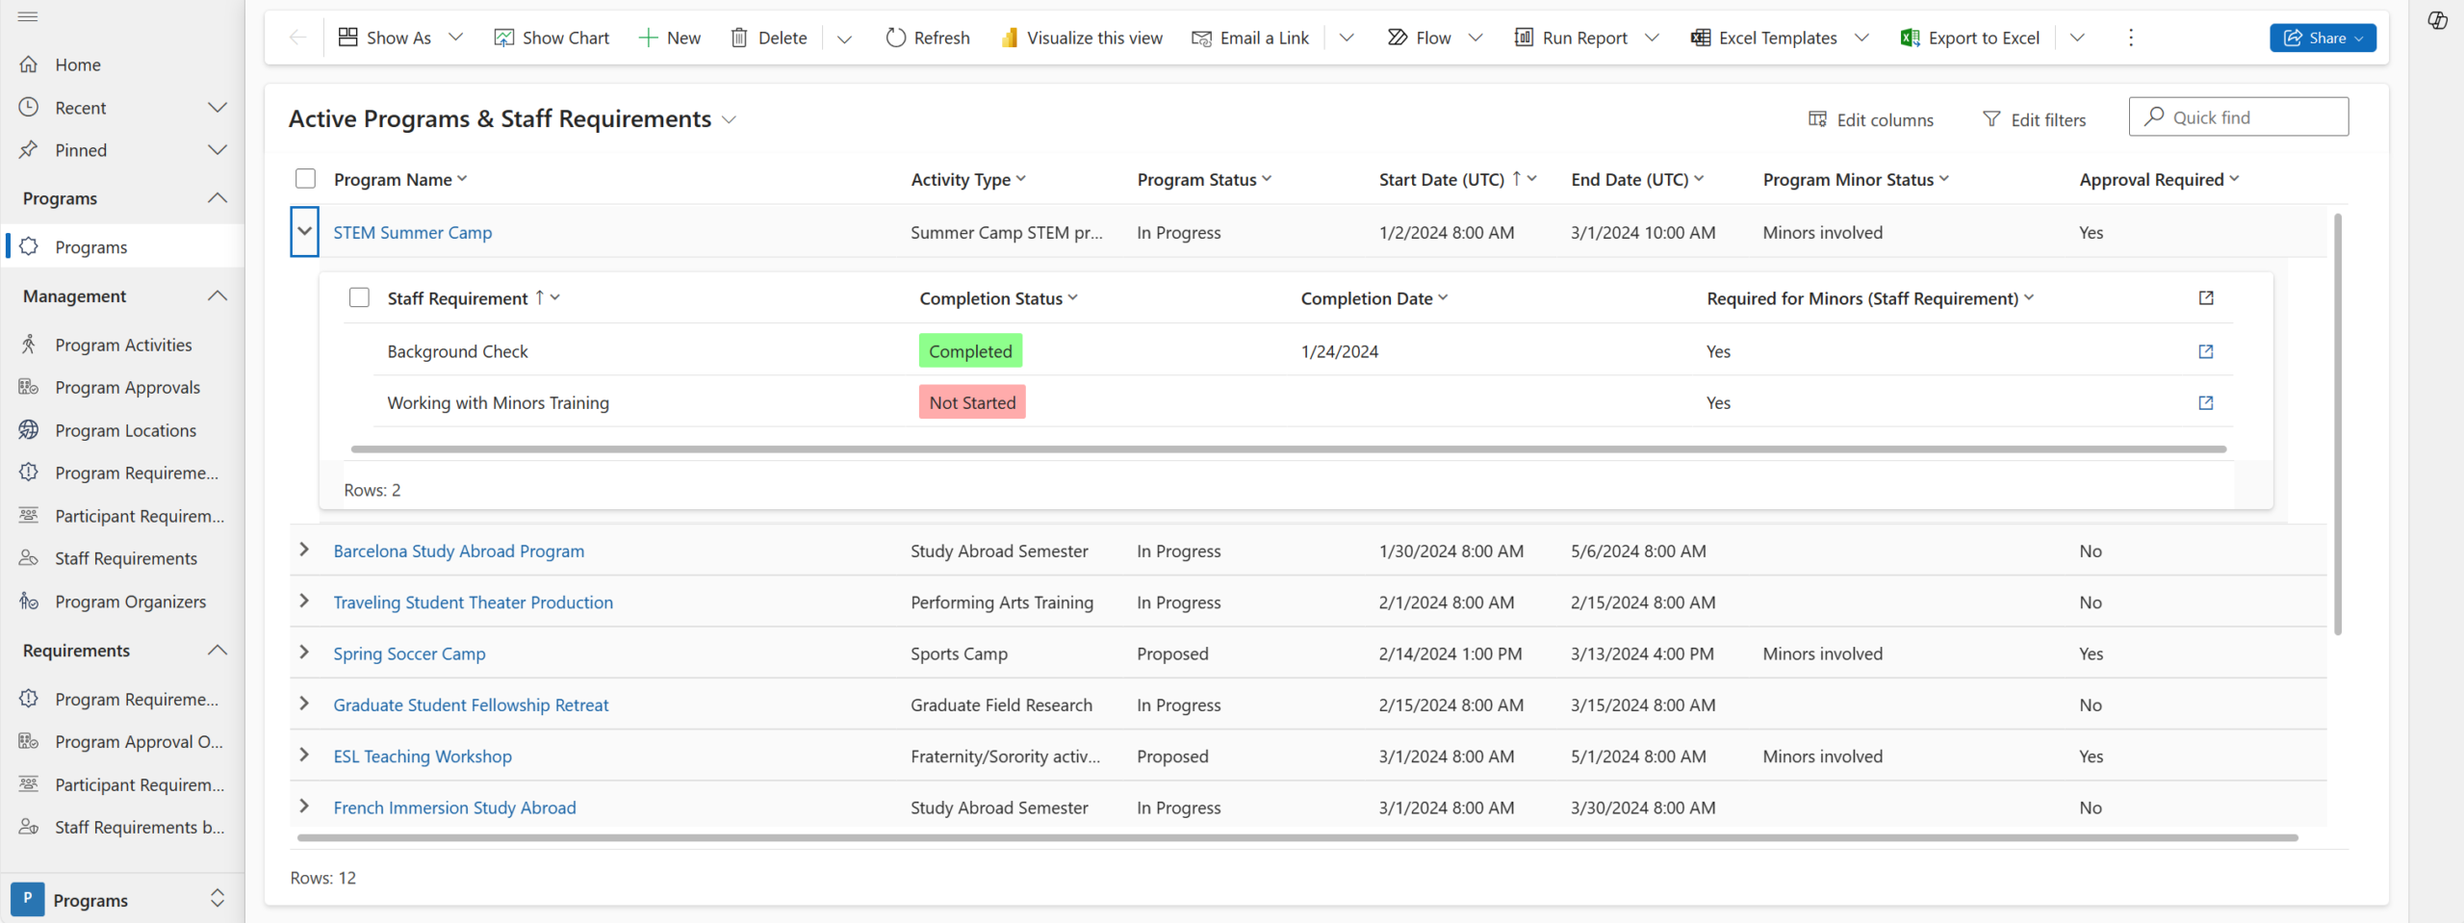Expand the French Immersion Study Abroad row
Viewport: 2464px width, 923px height.
pyautogui.click(x=304, y=806)
